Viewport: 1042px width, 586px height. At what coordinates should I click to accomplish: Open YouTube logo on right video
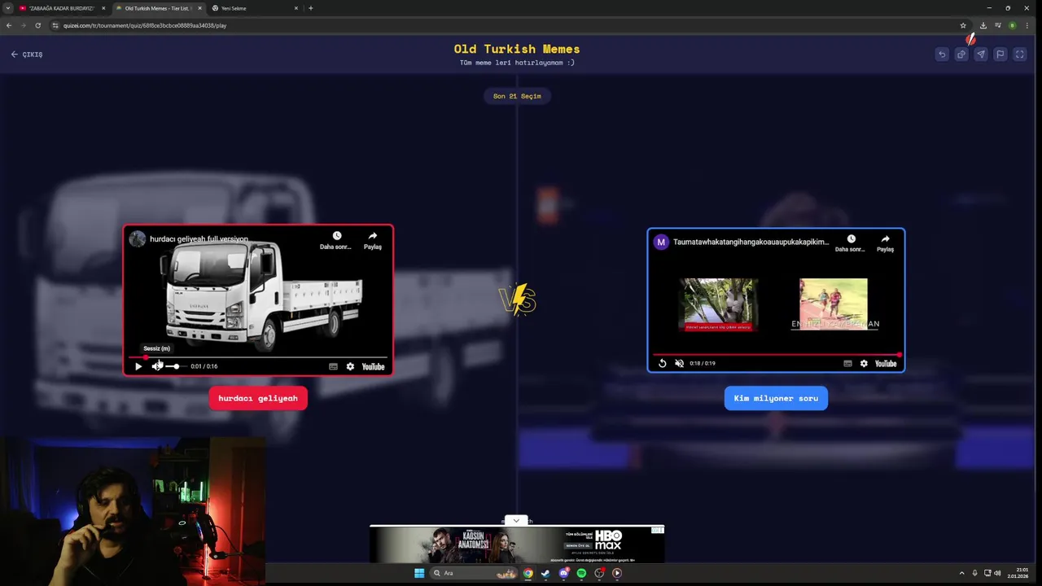886,364
